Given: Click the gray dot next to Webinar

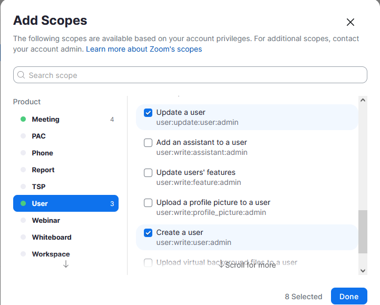Looking at the screenshot, I should 23,220.
